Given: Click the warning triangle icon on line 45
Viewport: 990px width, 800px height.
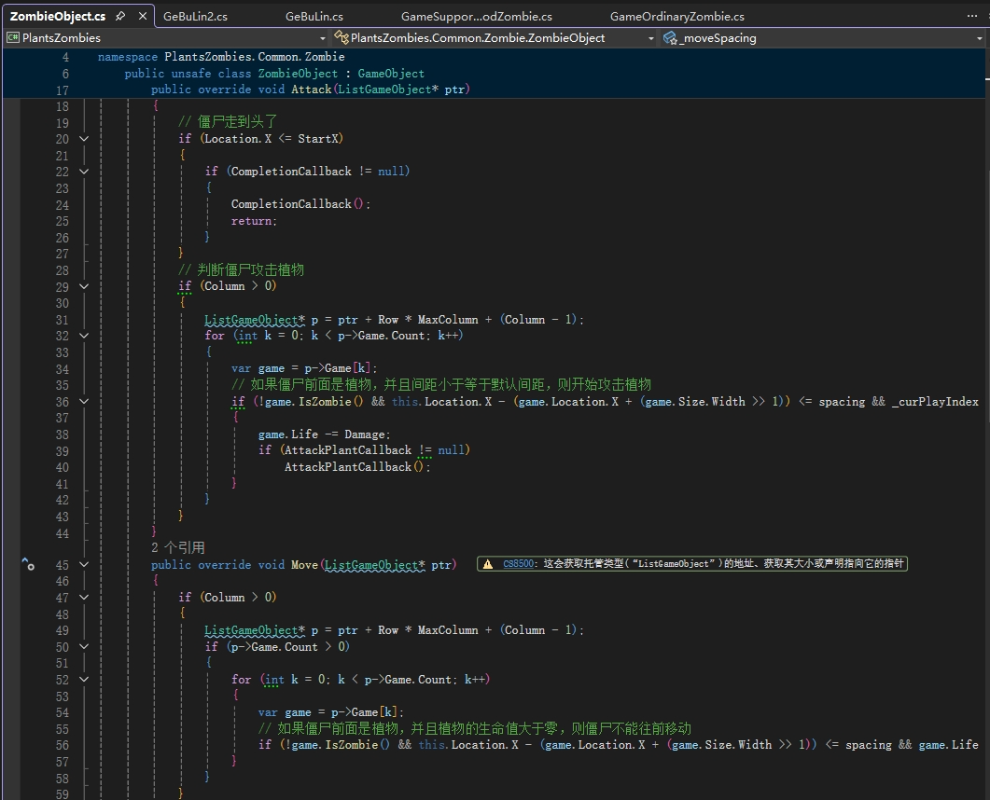Looking at the screenshot, I should (487, 564).
